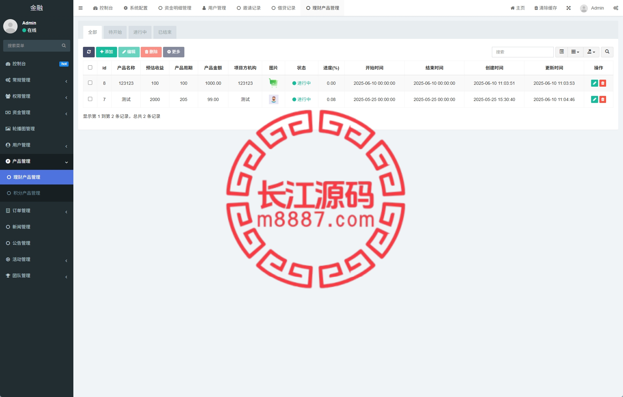Click the edit pencil icon for row 7
The width and height of the screenshot is (623, 397).
tap(595, 99)
